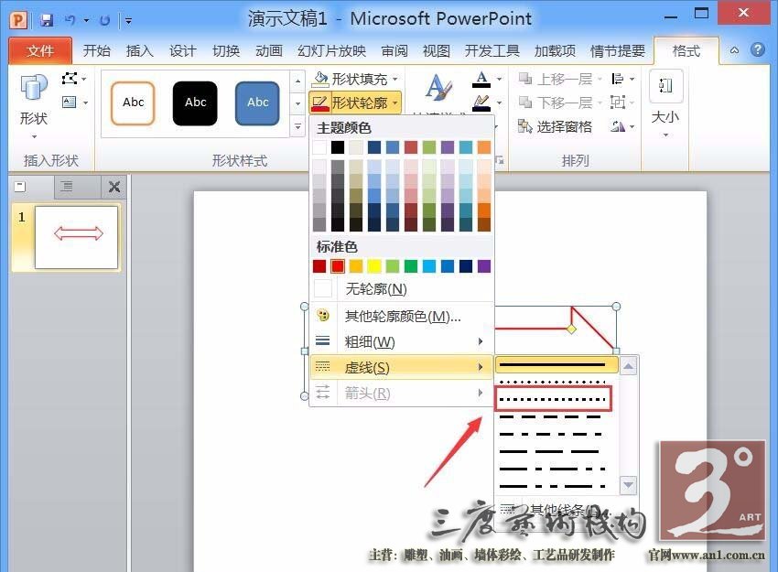This screenshot has width=778, height=572.
Task: Switch to Outline pane tab
Action: tap(66, 187)
